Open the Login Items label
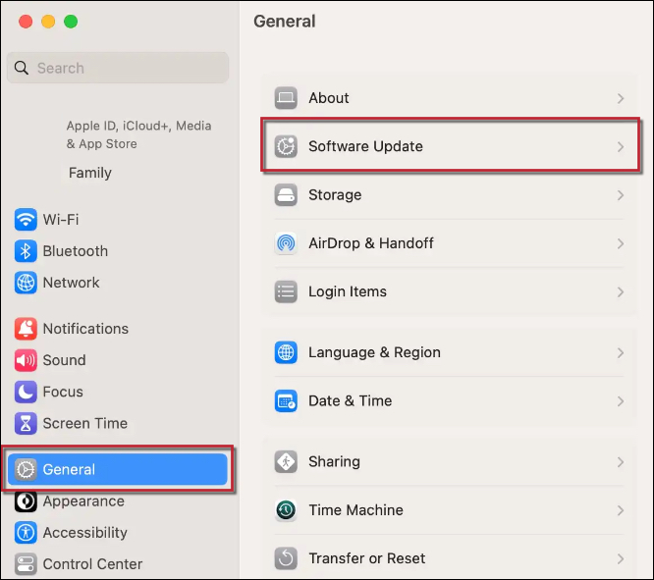 348,291
